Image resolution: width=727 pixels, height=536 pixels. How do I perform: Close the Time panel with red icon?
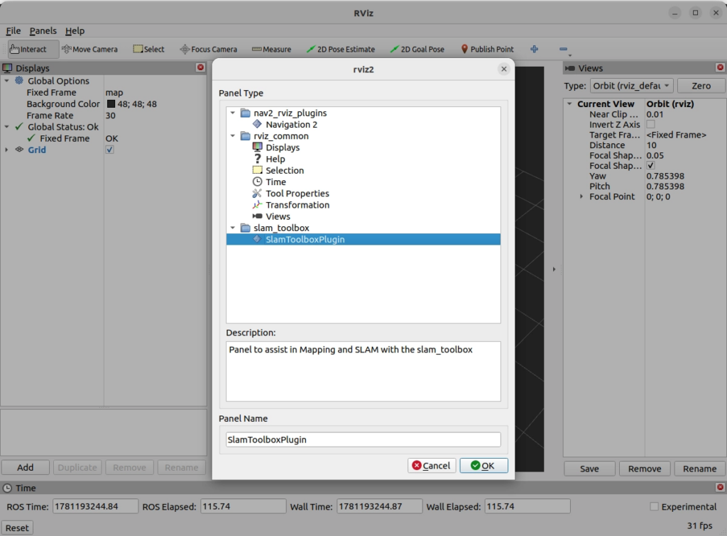pyautogui.click(x=720, y=487)
